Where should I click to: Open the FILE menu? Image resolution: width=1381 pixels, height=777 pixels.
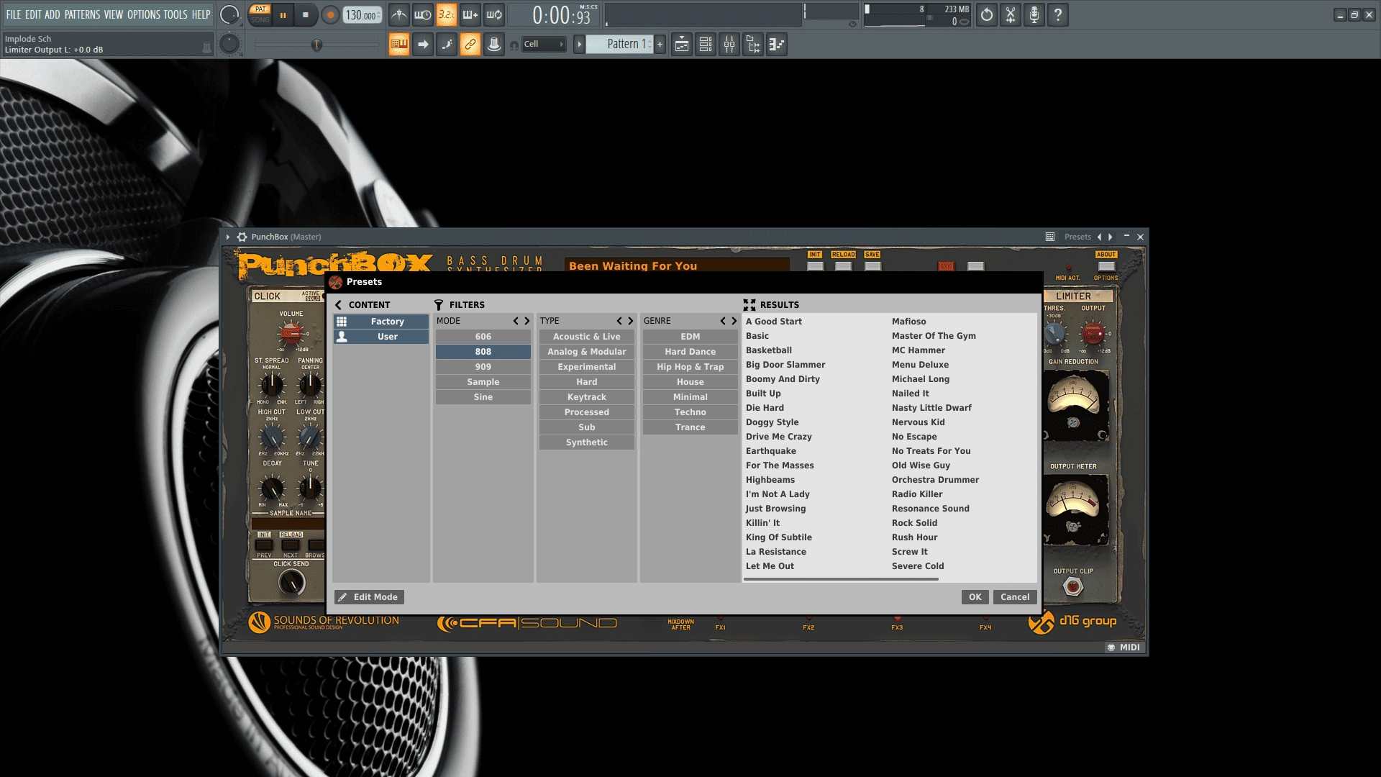coord(14,14)
